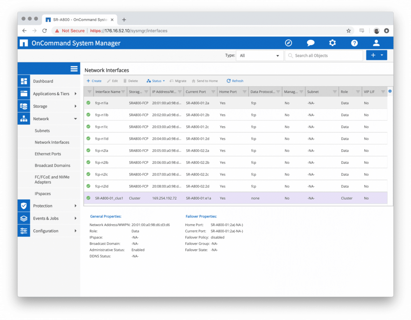Click the SR-A800-02:2d current port cell
Screen dimensions: 411x320
click(198, 186)
